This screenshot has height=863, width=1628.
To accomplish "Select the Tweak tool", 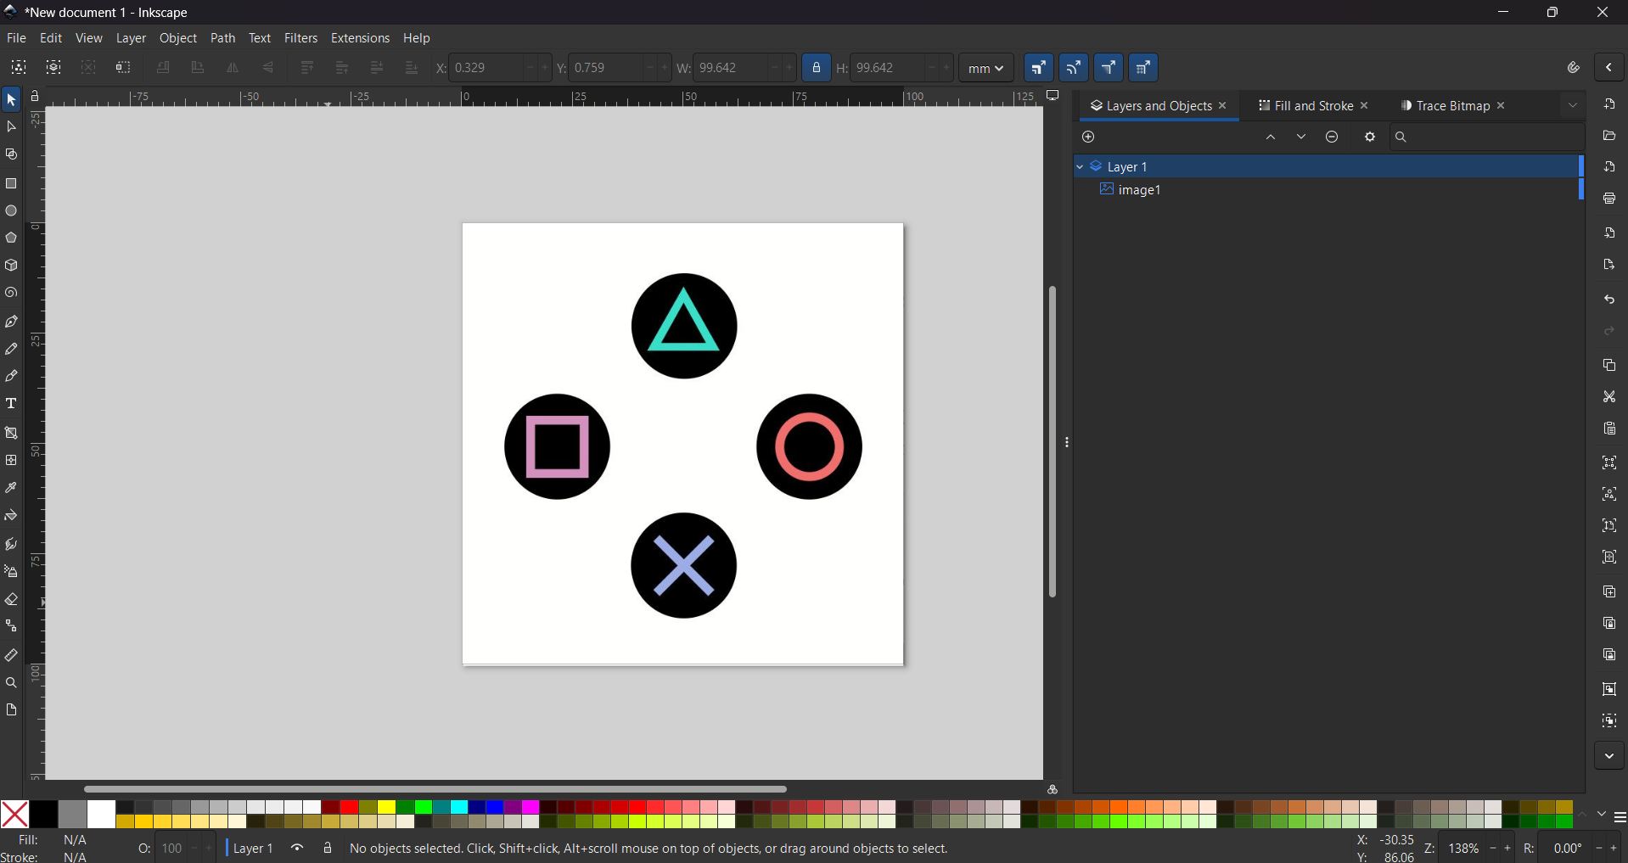I will pyautogui.click(x=11, y=544).
